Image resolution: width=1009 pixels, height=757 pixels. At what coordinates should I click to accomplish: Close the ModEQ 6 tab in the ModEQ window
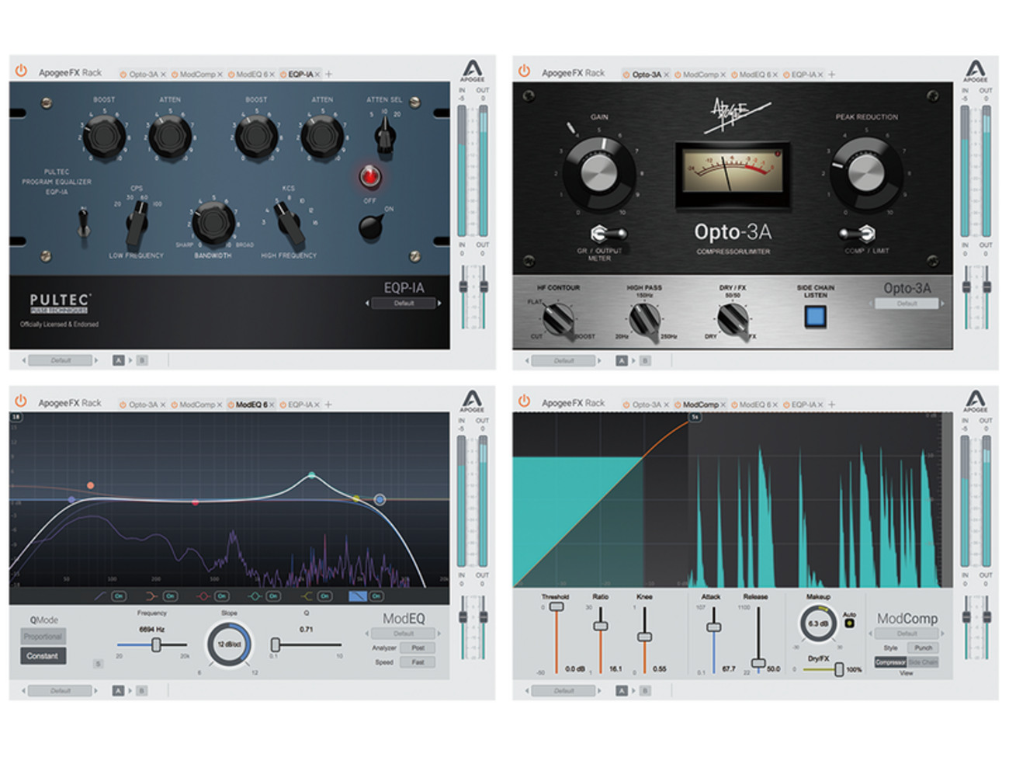[x=272, y=405]
